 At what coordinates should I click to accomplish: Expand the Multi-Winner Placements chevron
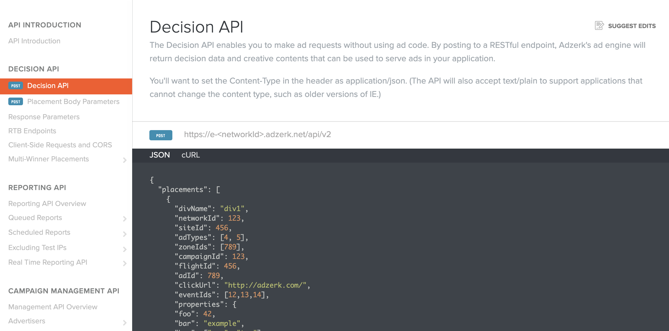[125, 160]
